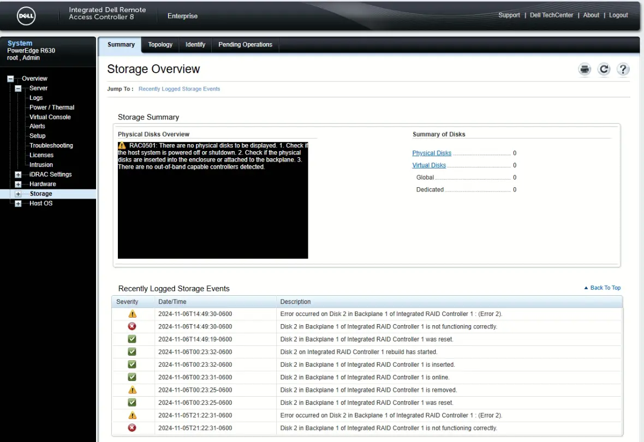
Task: Open Alerts in the navigation tree
Action: [37, 127]
